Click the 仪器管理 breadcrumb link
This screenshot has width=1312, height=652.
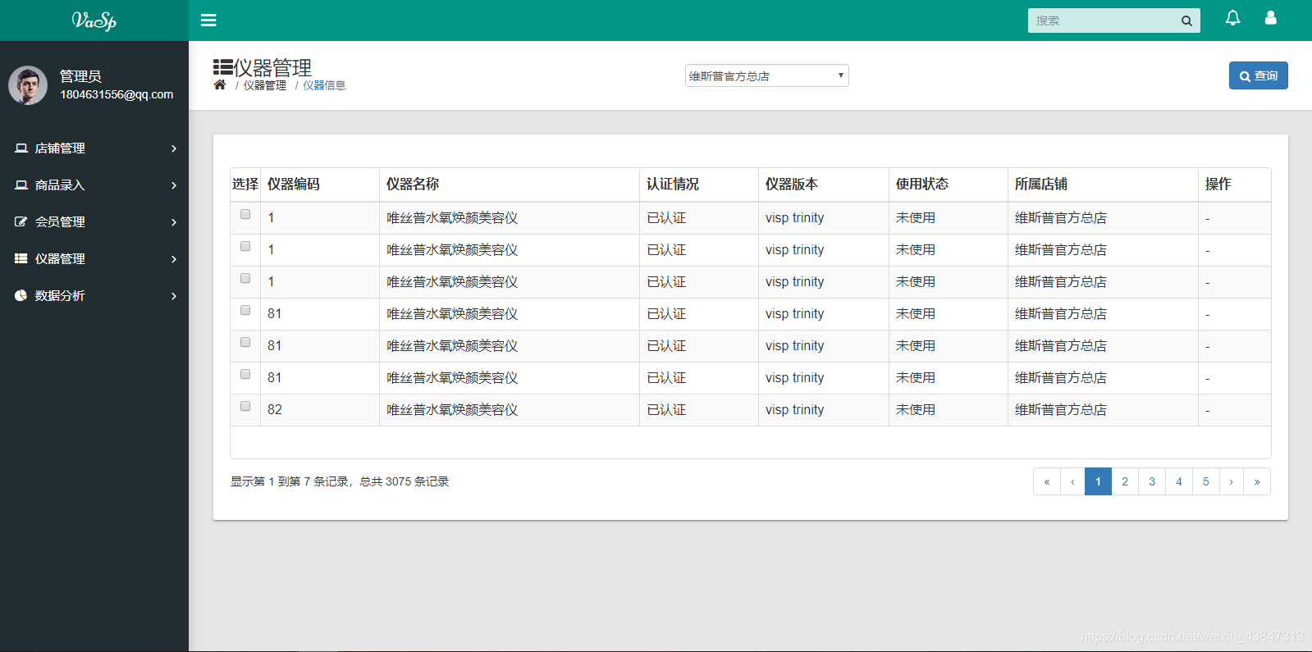[x=265, y=85]
